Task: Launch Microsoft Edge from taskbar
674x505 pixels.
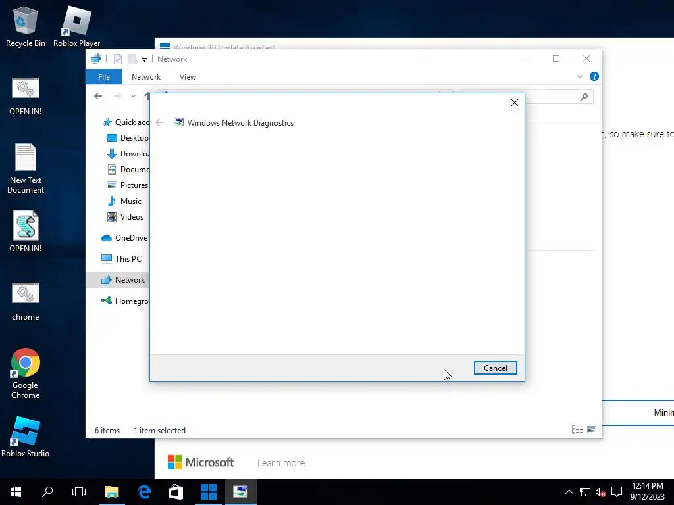Action: (x=144, y=492)
